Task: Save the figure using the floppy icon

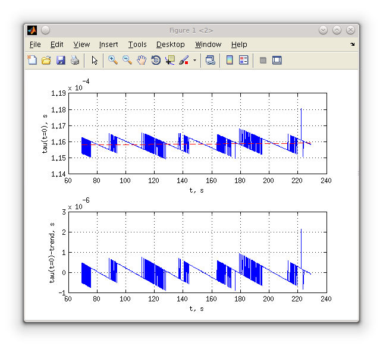Action: (x=61, y=60)
